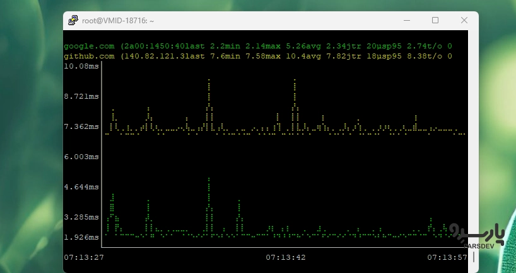
Task: Click the 10.08ms y-axis label
Action: click(x=81, y=66)
